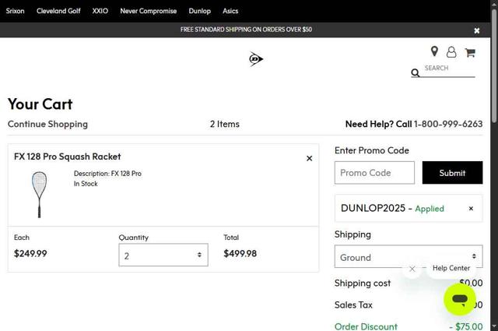This screenshot has width=498, height=331.
Task: Go to Asics brand site
Action: 230,11
